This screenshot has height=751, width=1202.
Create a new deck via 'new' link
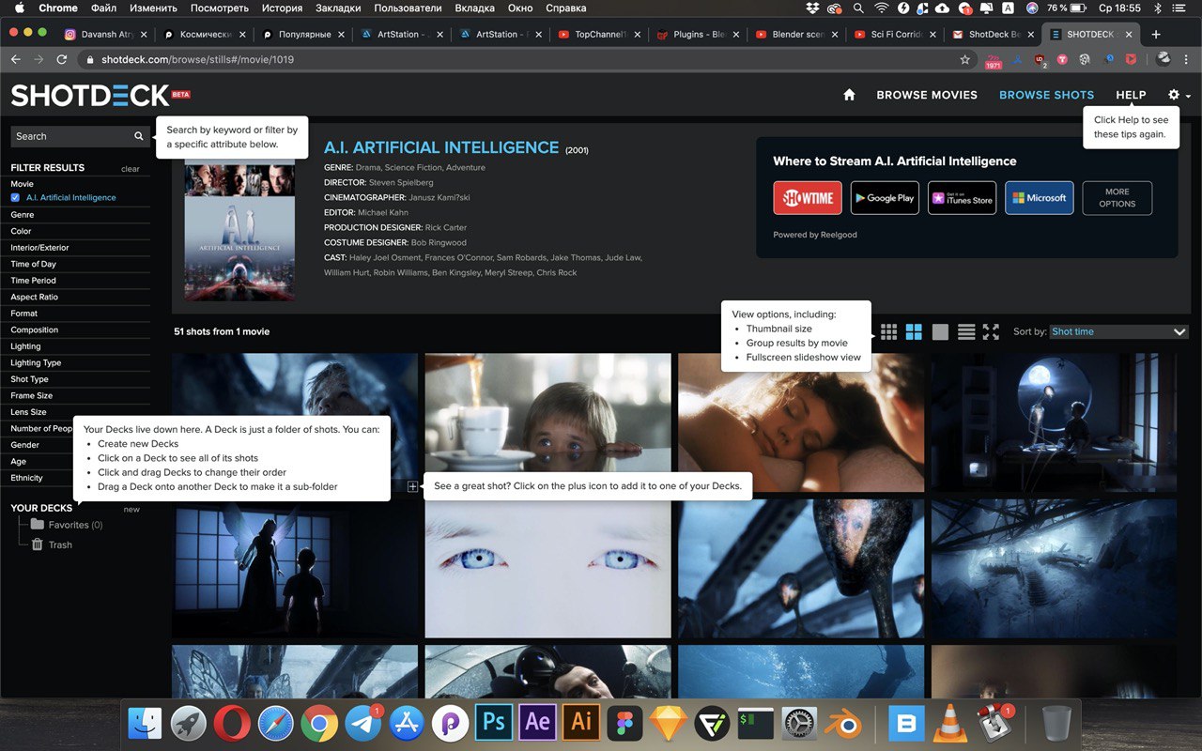pyautogui.click(x=131, y=510)
